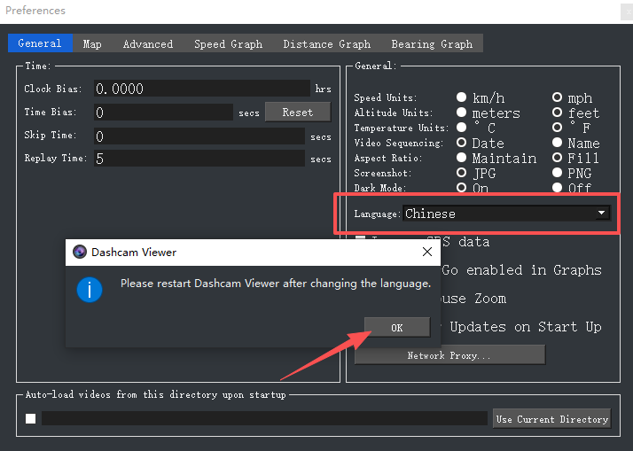Click the Clock Bias input field
Screen dimensions: 633x451
click(202, 89)
